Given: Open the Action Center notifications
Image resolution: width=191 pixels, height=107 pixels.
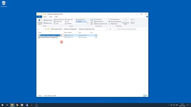Looking at the screenshot, I should coord(188,105).
